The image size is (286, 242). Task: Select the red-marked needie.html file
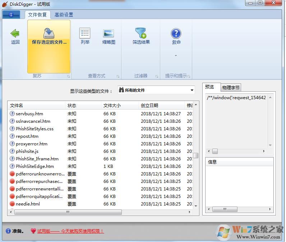(28, 204)
